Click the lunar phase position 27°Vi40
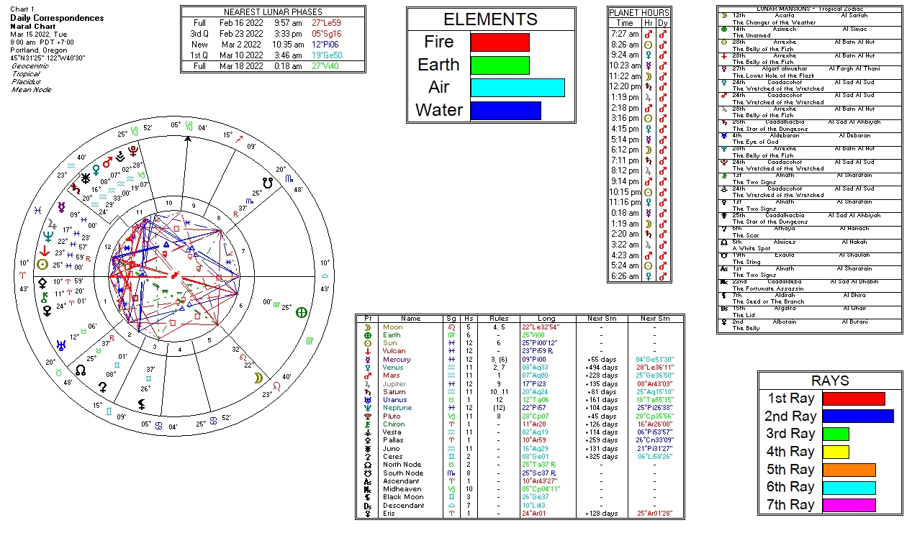Image resolution: width=912 pixels, height=533 pixels. [x=327, y=65]
